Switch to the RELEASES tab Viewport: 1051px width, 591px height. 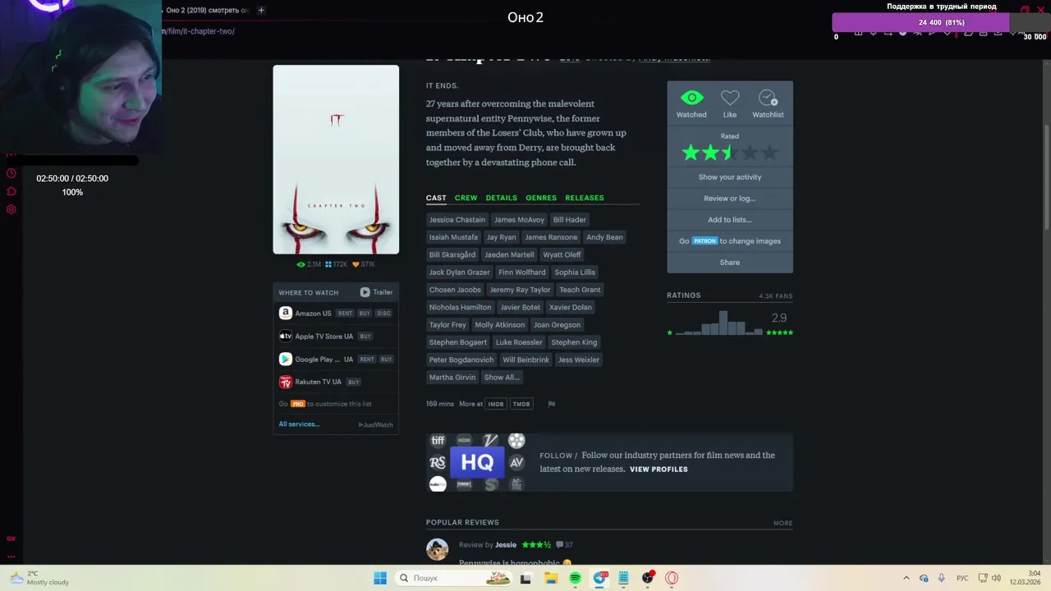[584, 198]
